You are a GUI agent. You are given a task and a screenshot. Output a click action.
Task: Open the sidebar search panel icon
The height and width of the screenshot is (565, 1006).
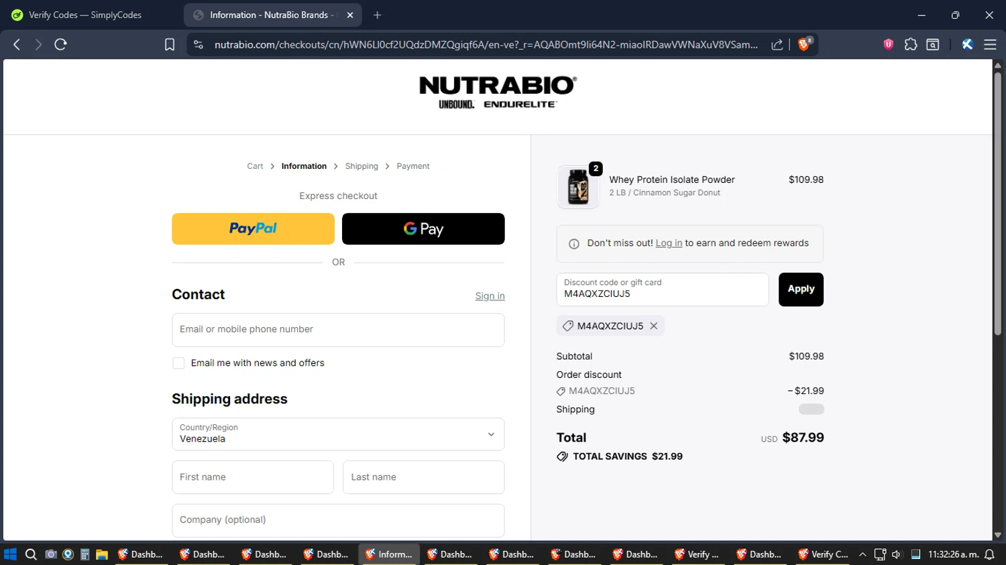933,44
